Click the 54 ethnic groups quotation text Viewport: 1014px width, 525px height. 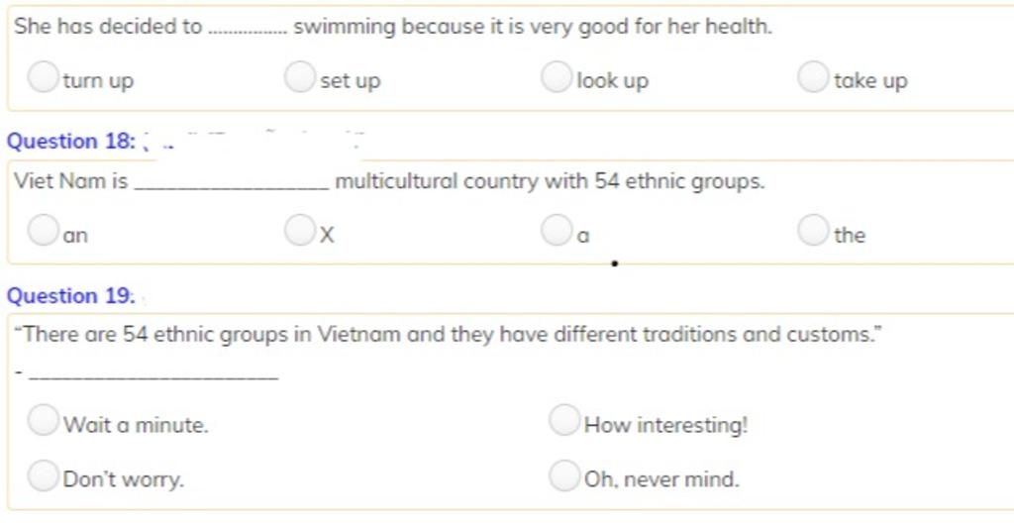tap(449, 335)
